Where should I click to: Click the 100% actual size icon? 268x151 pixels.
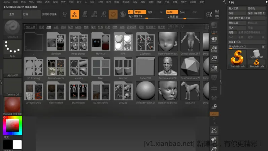point(214,59)
